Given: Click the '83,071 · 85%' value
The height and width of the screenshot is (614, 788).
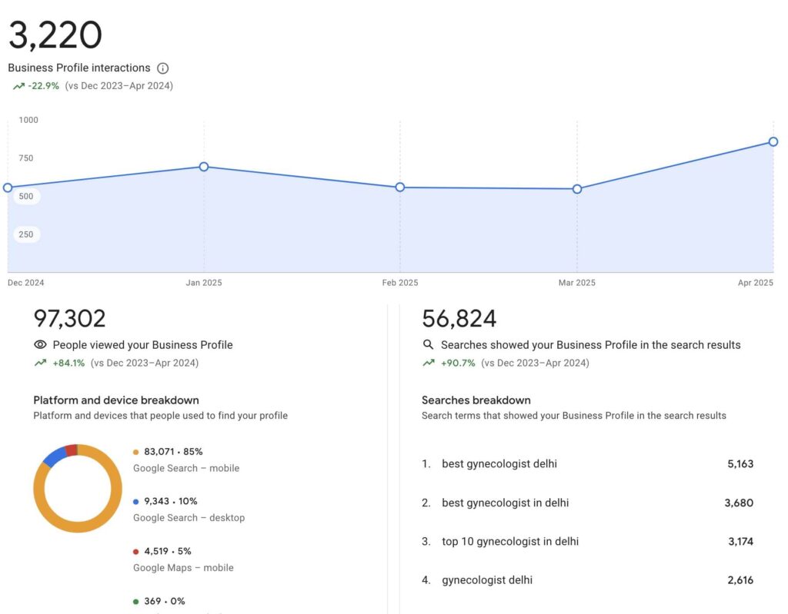Looking at the screenshot, I should coord(173,452).
